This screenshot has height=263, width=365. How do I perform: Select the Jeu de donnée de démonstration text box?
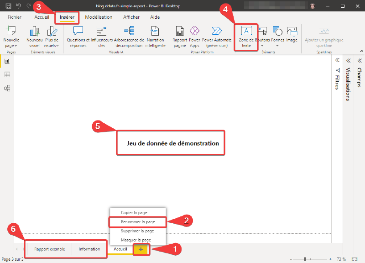(171, 143)
